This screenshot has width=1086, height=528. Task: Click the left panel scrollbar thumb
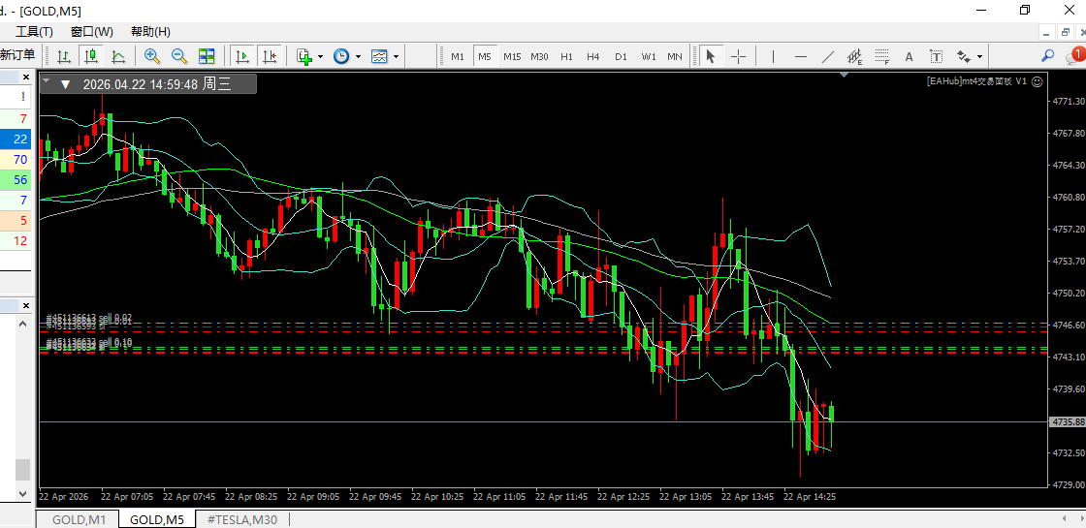point(23,470)
